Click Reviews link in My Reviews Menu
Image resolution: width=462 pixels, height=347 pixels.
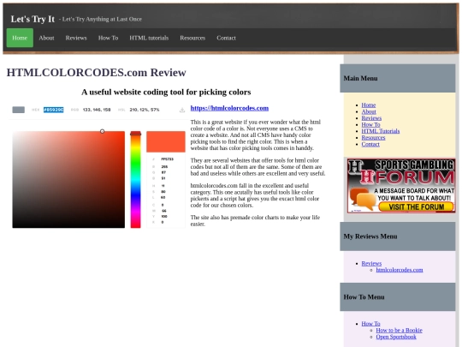[371, 264]
